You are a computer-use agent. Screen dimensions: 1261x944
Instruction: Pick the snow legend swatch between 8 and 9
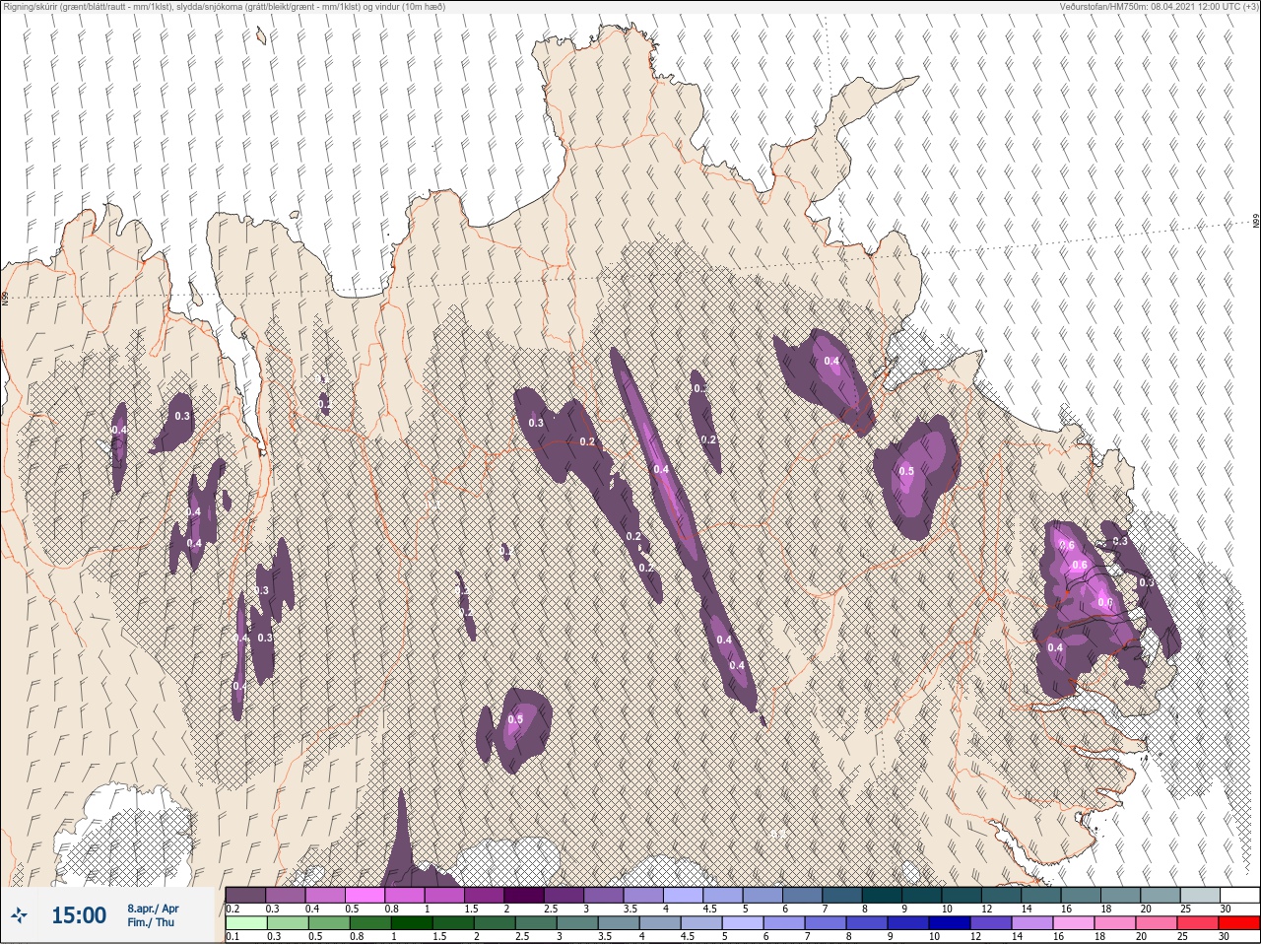click(x=882, y=895)
